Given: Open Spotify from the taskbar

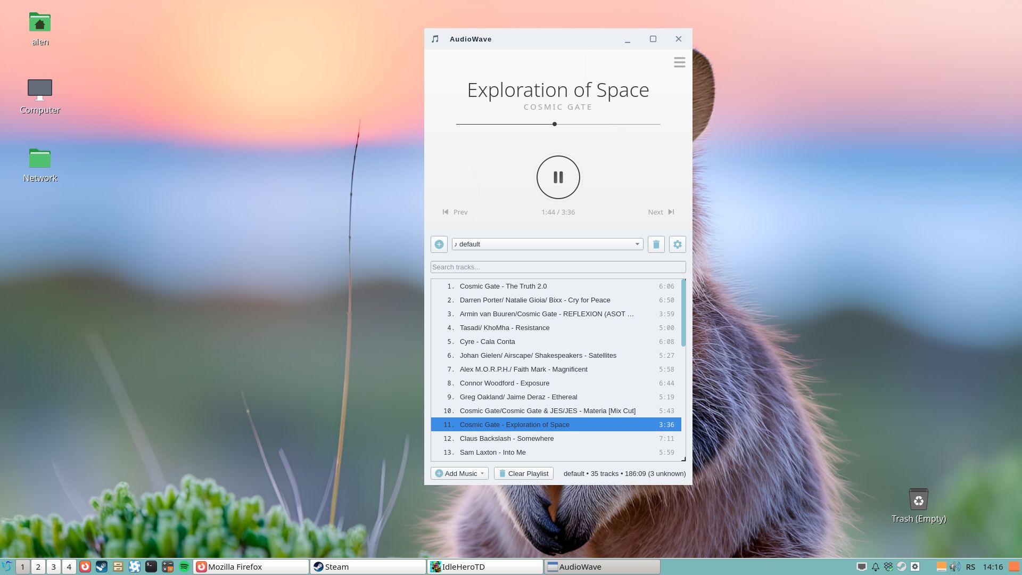Looking at the screenshot, I should pyautogui.click(x=184, y=566).
